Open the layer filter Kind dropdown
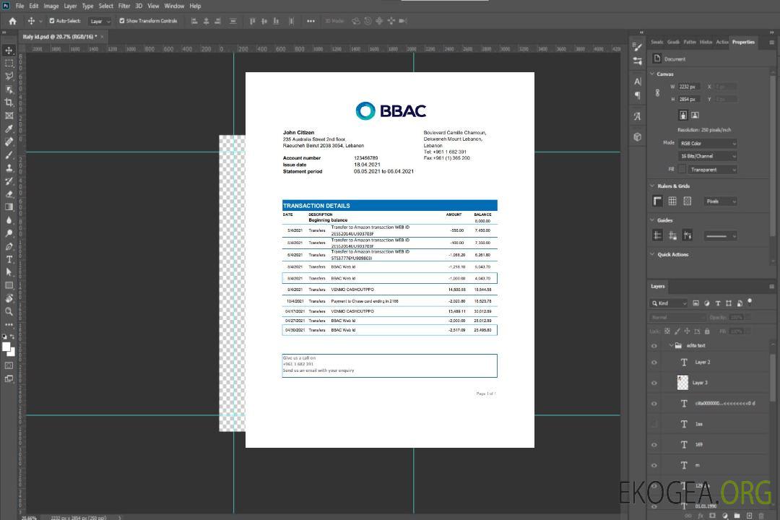Image resolution: width=780 pixels, height=520 pixels. point(669,303)
